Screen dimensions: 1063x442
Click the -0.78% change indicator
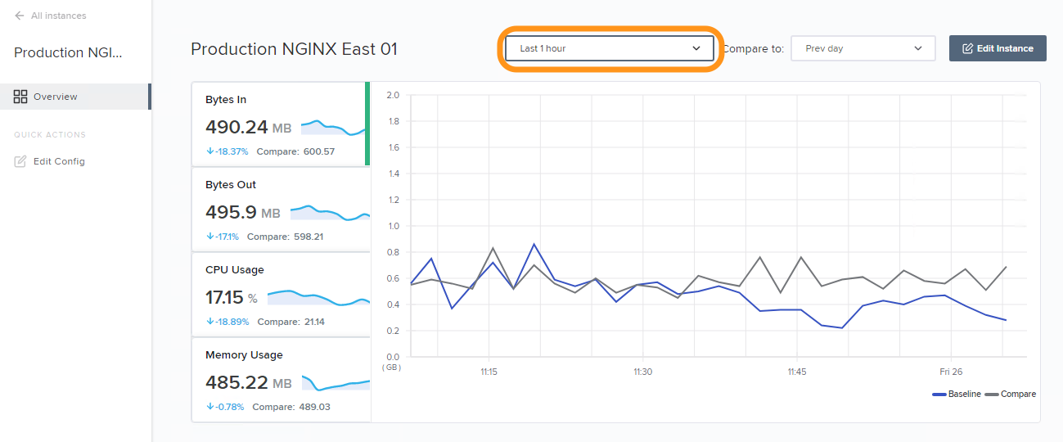tap(224, 407)
